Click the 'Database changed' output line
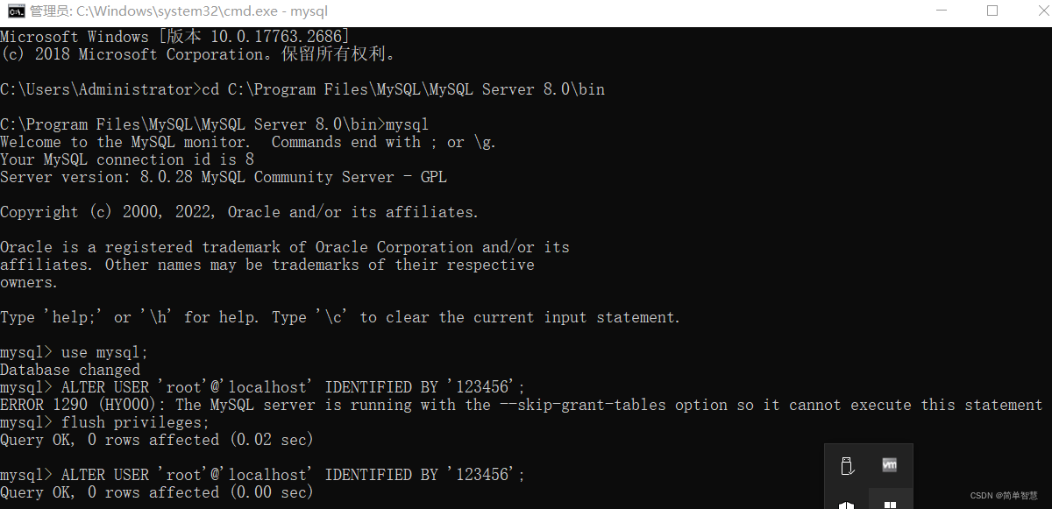The height and width of the screenshot is (509, 1052). 70,370
